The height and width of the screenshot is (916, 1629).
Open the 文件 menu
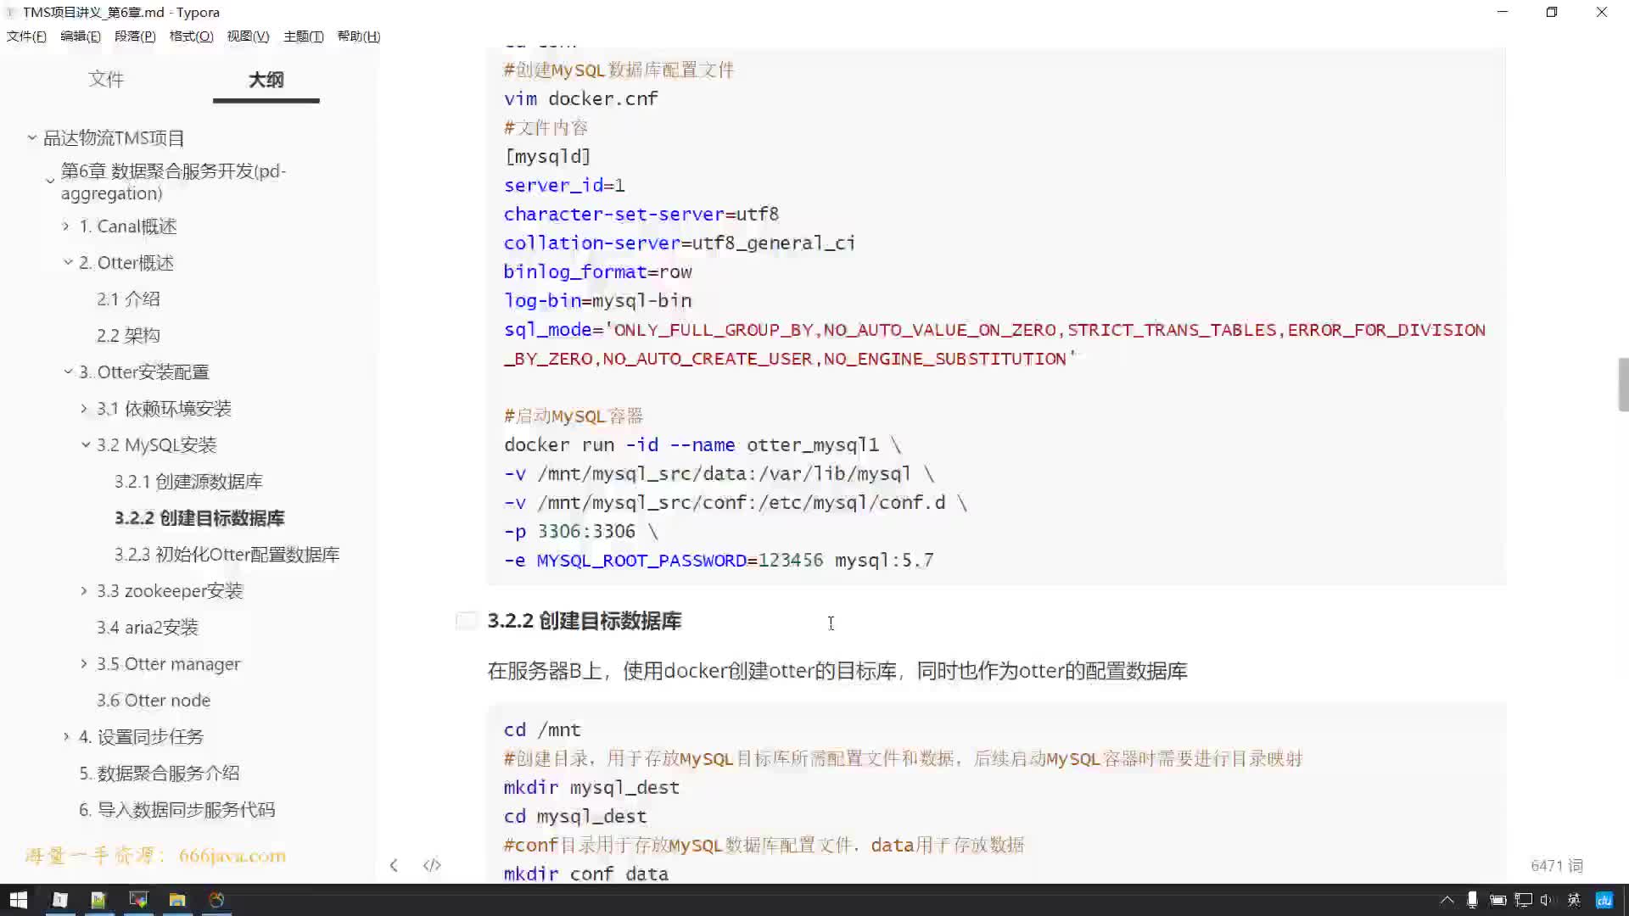coord(26,36)
